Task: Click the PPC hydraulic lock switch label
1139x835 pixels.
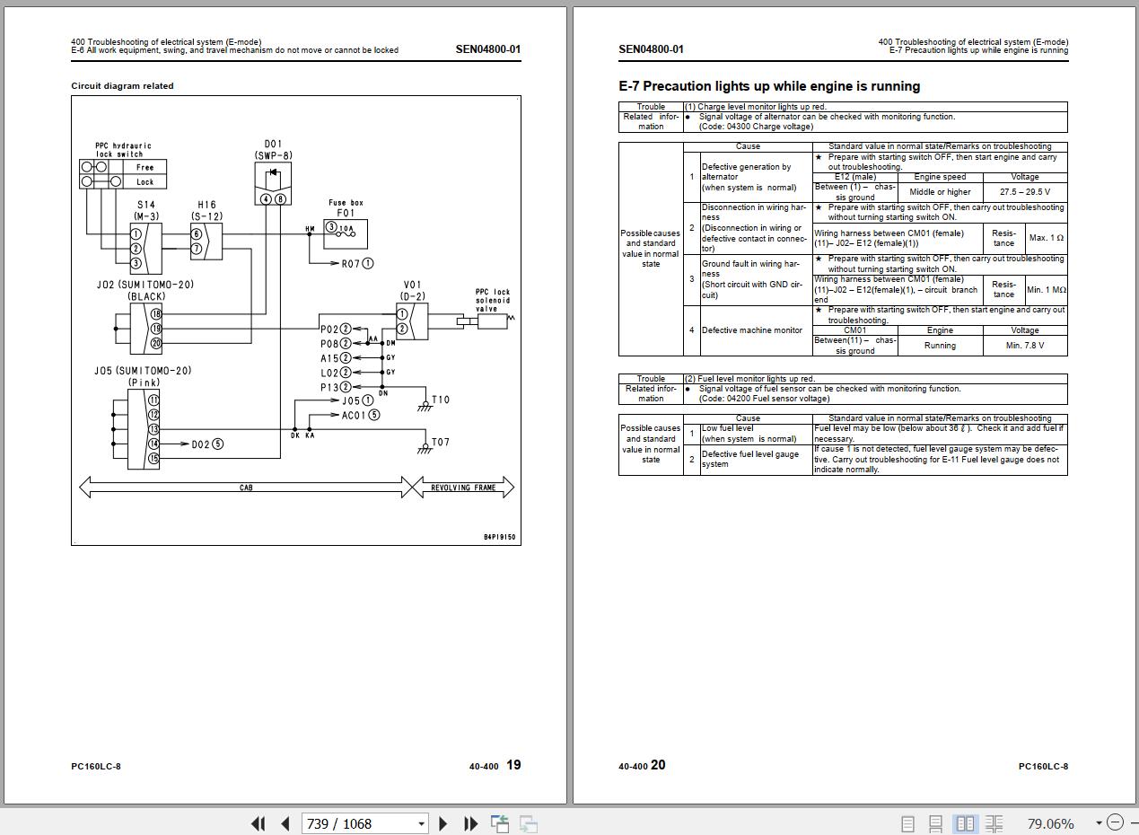Action: tap(123, 150)
